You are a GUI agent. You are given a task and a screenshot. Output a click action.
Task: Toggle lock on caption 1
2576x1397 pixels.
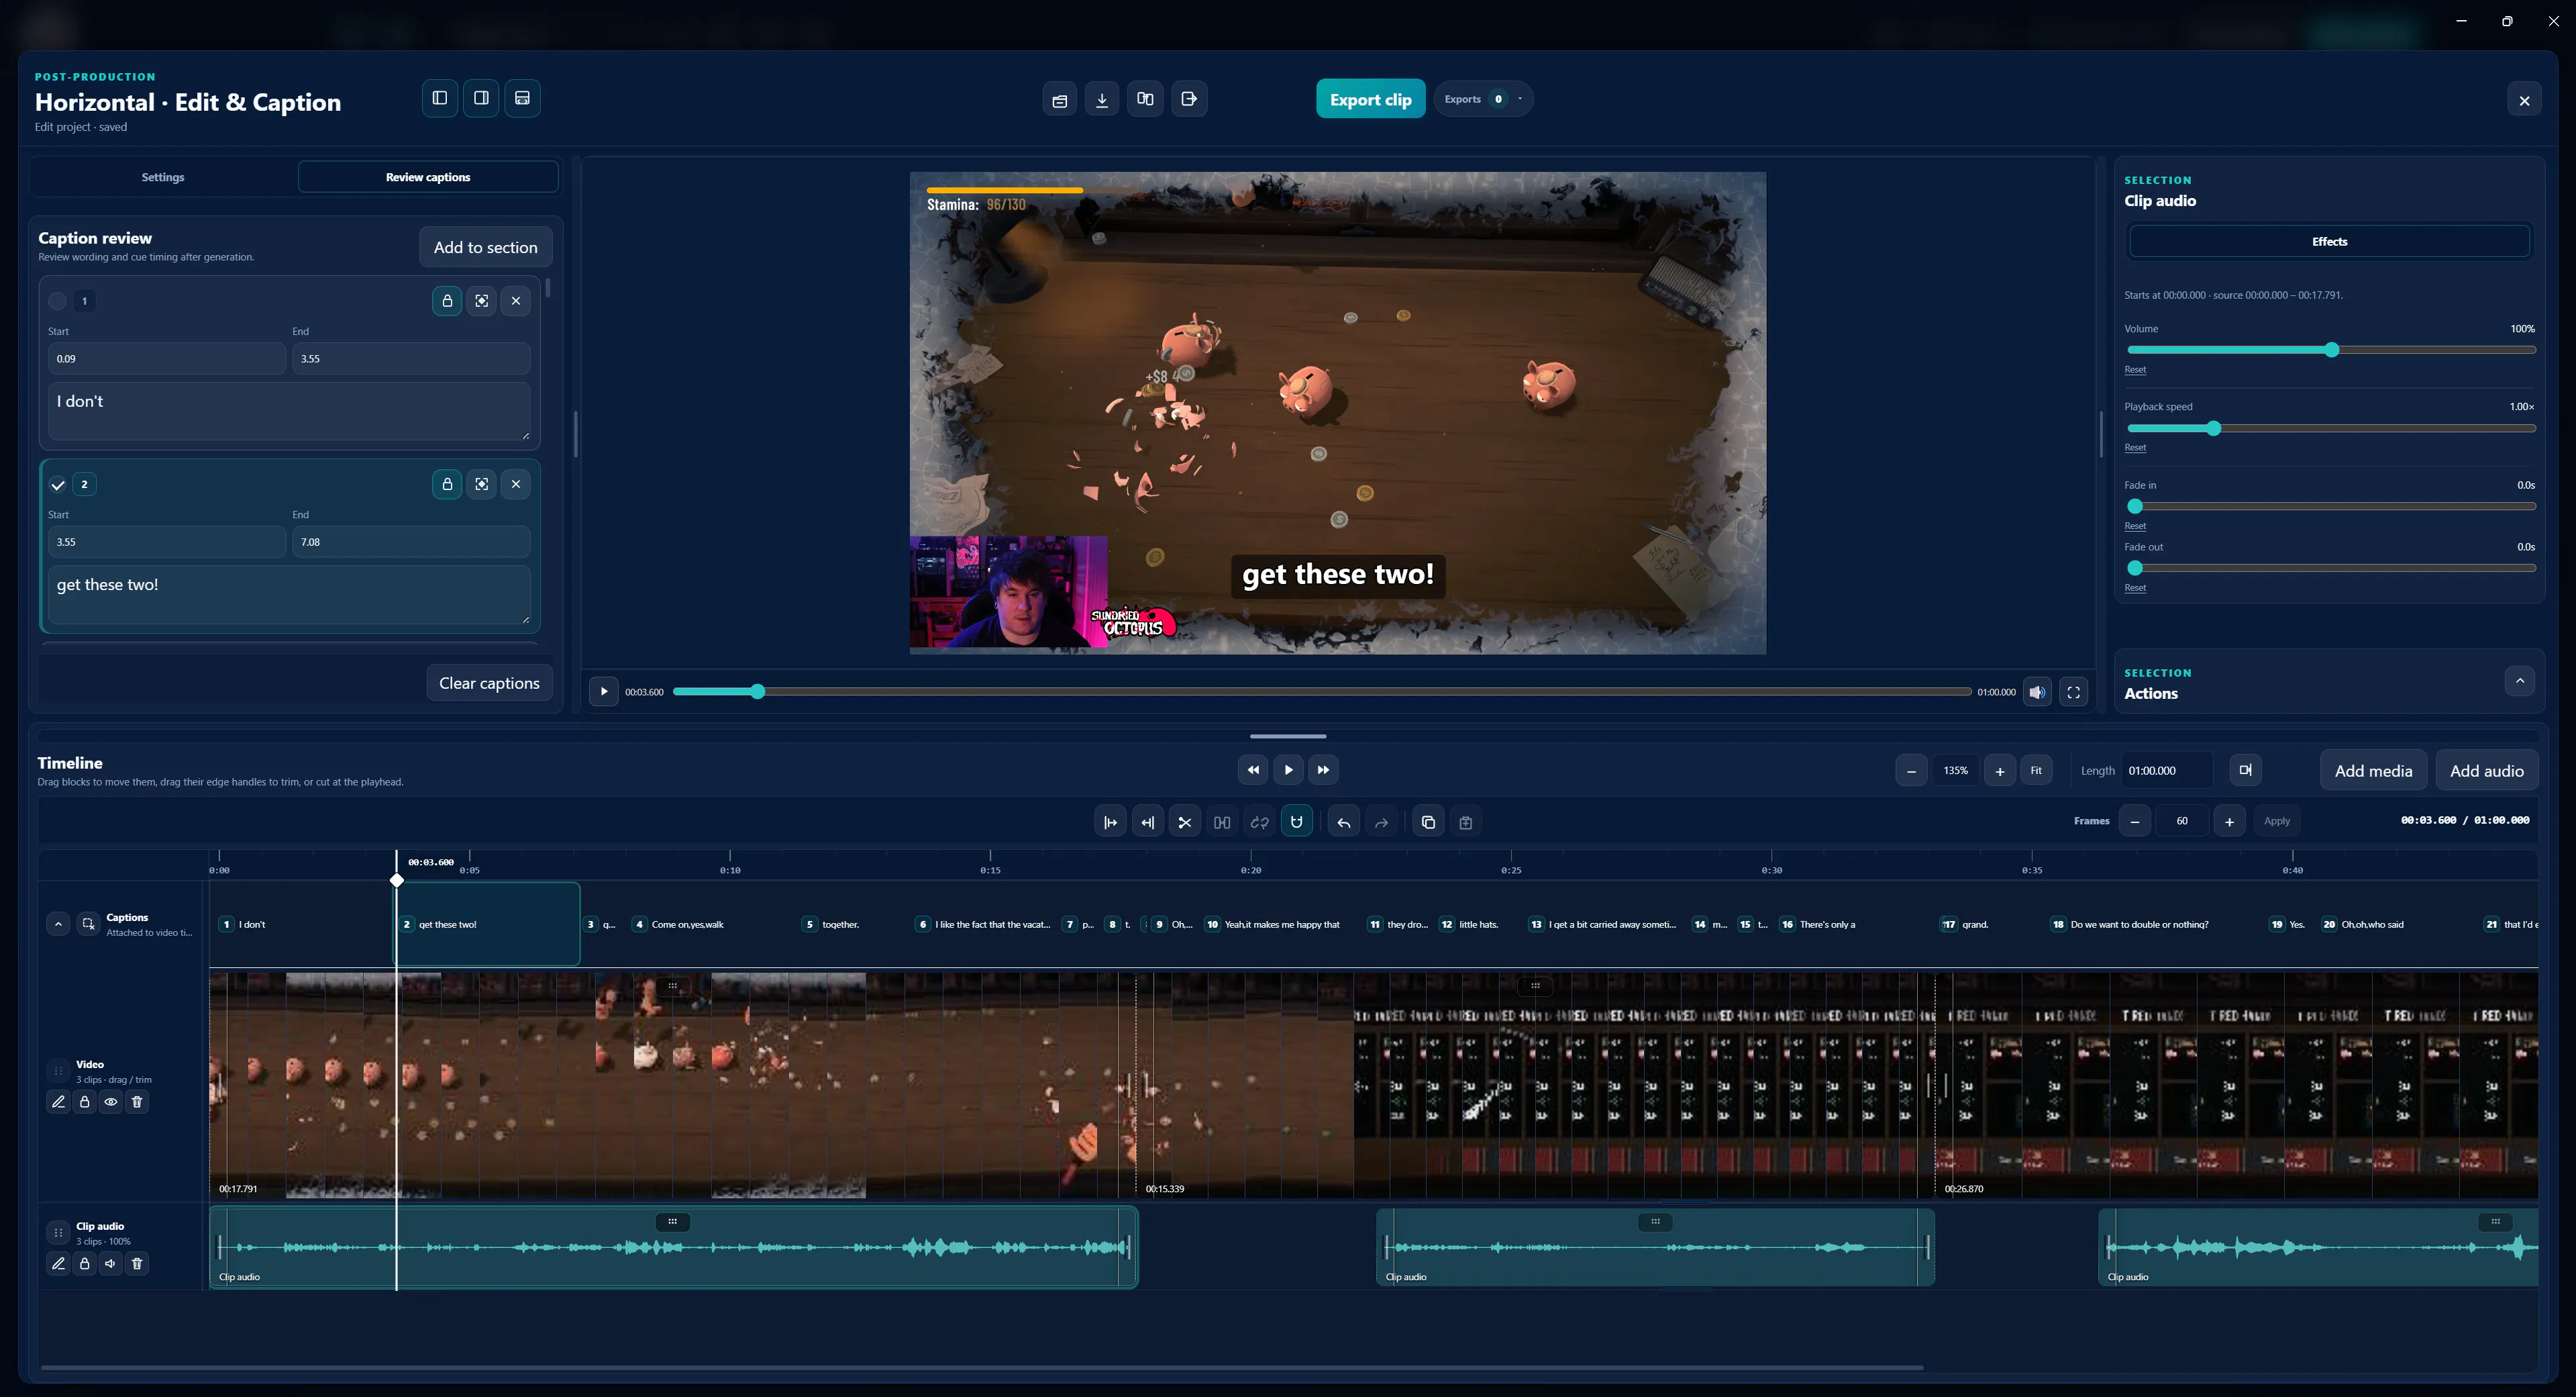tap(447, 300)
